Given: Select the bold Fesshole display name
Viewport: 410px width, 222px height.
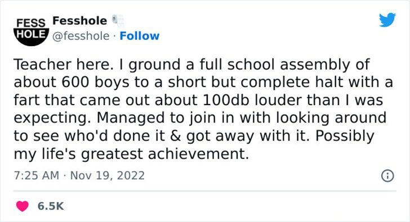Looking at the screenshot, I should [x=80, y=21].
